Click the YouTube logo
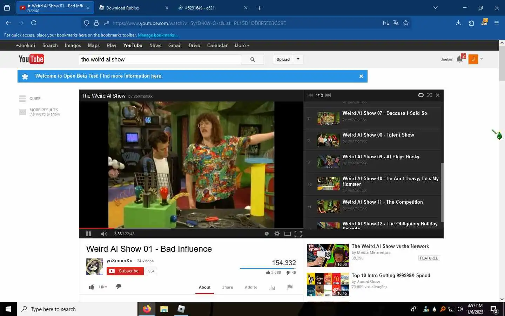The height and width of the screenshot is (316, 505). click(x=31, y=59)
